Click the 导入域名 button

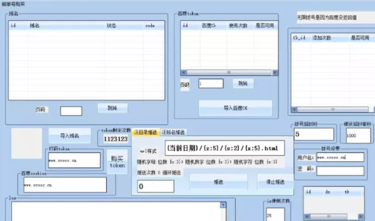tap(70, 136)
